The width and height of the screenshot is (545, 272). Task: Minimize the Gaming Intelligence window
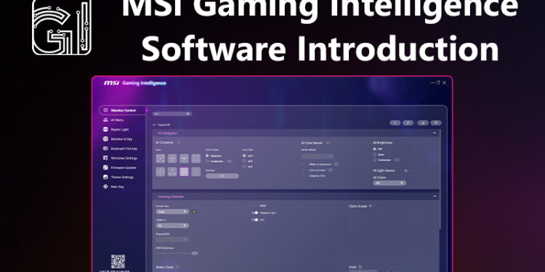[432, 83]
